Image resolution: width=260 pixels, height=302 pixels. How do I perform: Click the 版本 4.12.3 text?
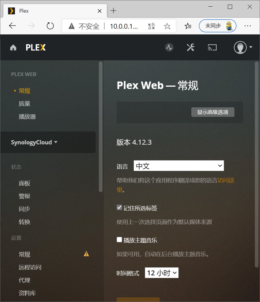(134, 142)
